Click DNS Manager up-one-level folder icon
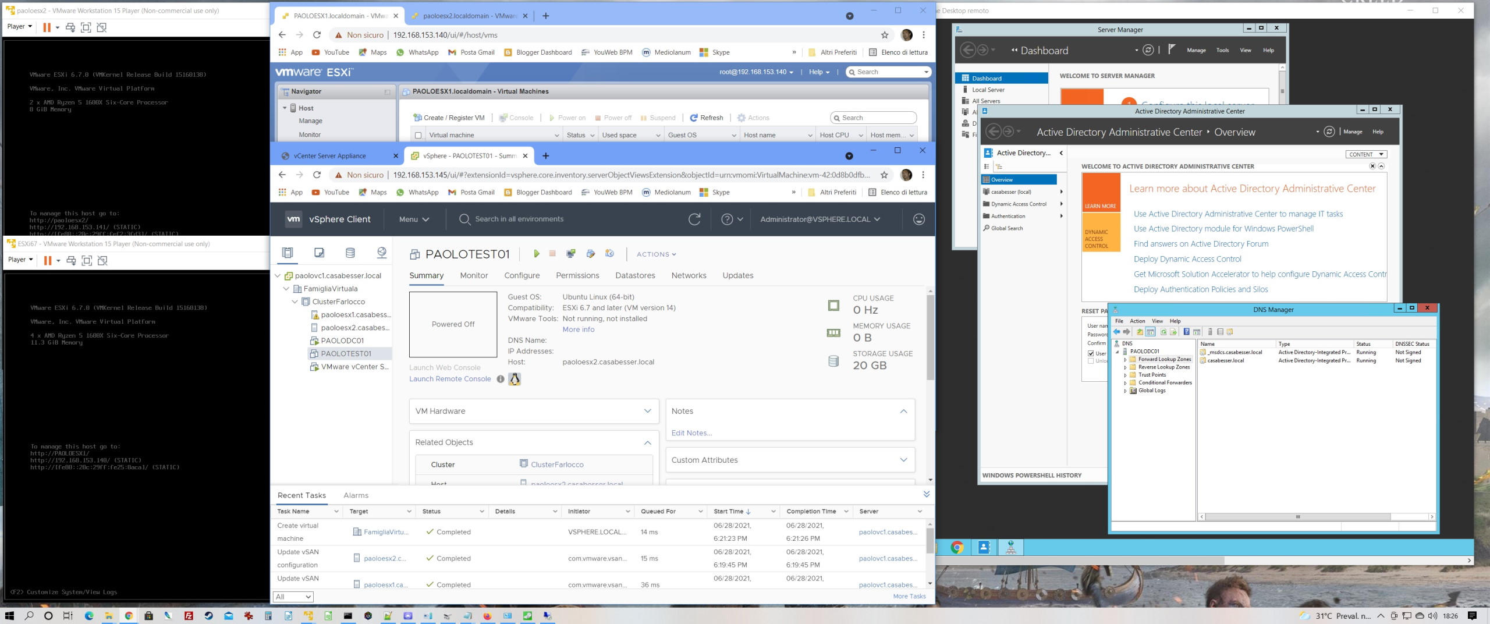This screenshot has width=1490, height=624. coord(1140,332)
